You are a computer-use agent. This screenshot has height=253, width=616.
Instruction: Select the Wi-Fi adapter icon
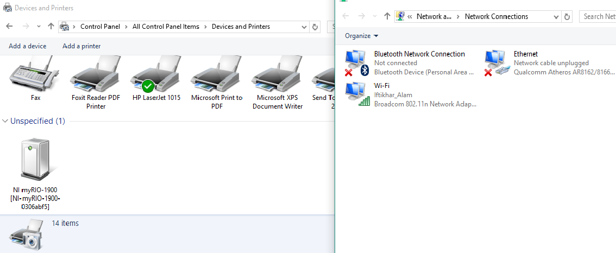tap(357, 94)
